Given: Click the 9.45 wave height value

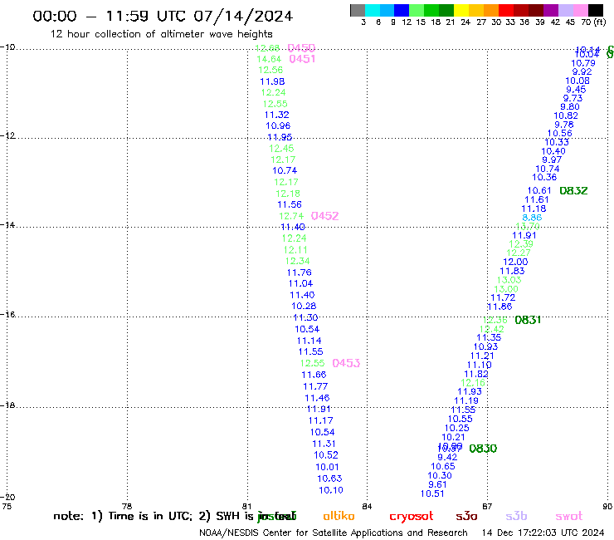Looking at the screenshot, I should [x=576, y=90].
